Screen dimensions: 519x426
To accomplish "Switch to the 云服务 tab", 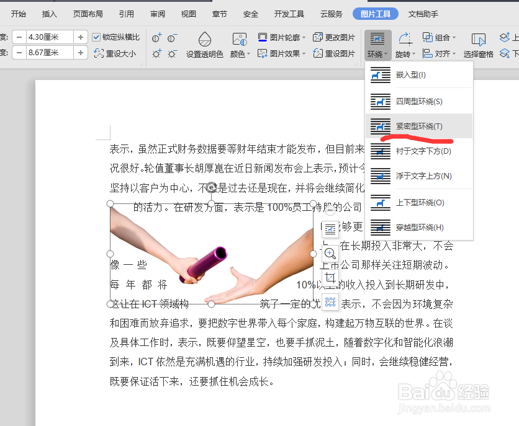I will click(x=332, y=14).
